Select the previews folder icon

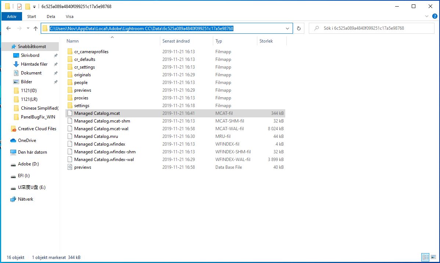tap(70, 90)
